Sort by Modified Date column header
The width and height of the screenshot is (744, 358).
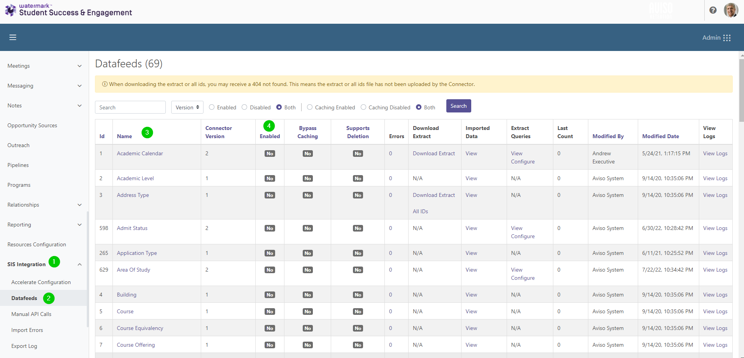point(660,136)
